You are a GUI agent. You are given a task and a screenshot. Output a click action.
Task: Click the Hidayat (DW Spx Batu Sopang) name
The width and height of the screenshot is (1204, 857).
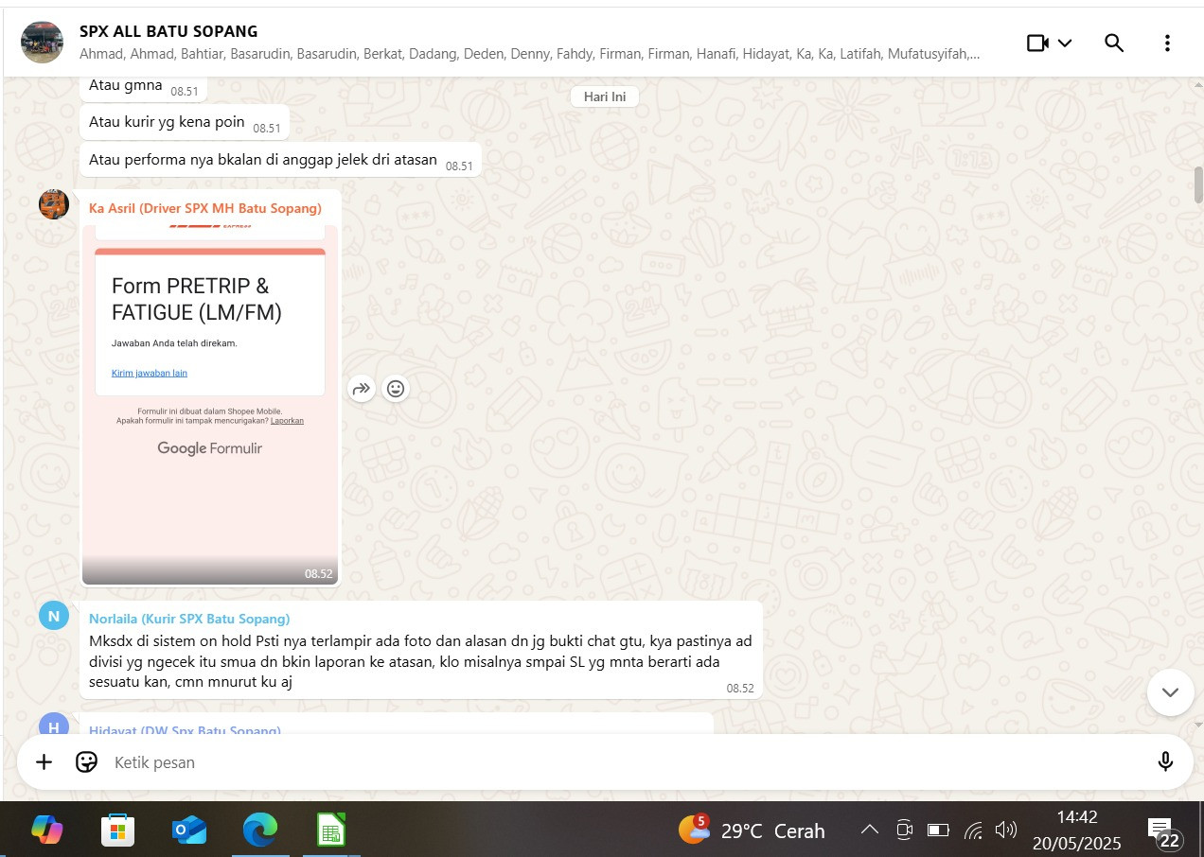tap(185, 730)
